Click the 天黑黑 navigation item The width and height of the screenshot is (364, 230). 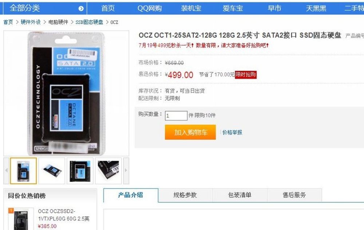(x=316, y=8)
